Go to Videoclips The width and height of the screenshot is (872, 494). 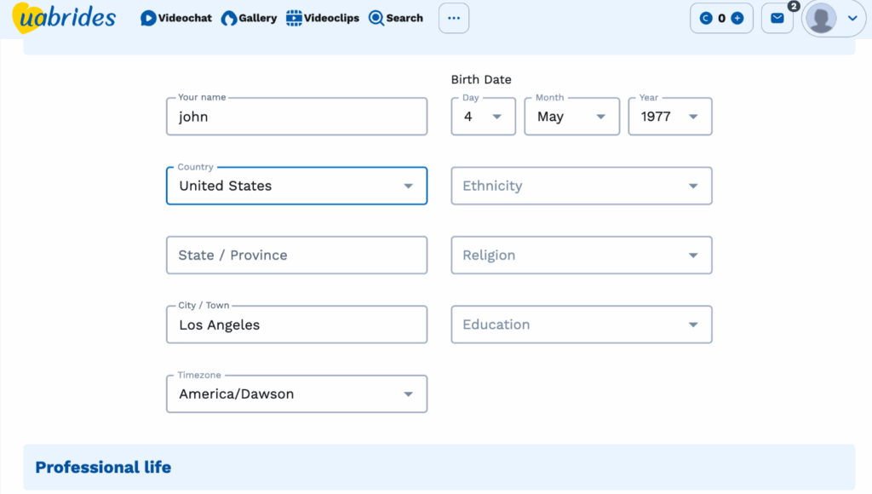[323, 18]
